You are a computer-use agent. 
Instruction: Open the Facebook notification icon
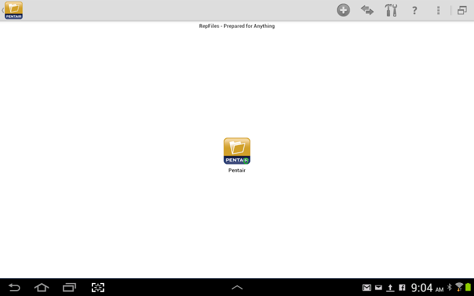tap(402, 288)
